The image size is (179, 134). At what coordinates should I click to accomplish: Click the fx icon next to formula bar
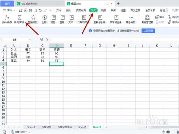tap(47, 40)
